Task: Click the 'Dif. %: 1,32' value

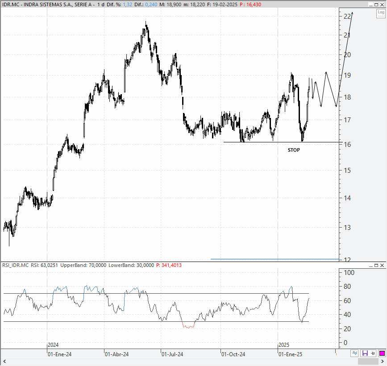Action: (120, 4)
